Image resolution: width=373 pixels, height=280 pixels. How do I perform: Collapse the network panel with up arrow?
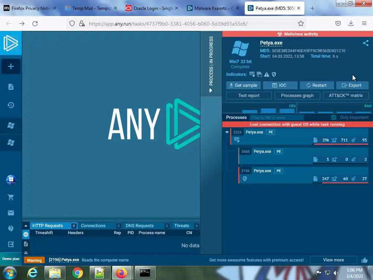pyautogui.click(x=26, y=226)
